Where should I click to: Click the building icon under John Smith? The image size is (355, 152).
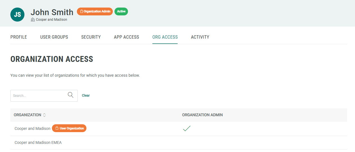[x=33, y=20]
